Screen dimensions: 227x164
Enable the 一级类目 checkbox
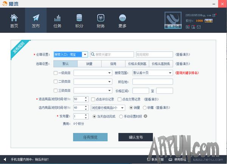(56, 73)
